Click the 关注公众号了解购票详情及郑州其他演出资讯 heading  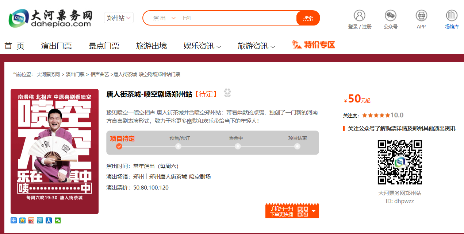click(x=402, y=128)
